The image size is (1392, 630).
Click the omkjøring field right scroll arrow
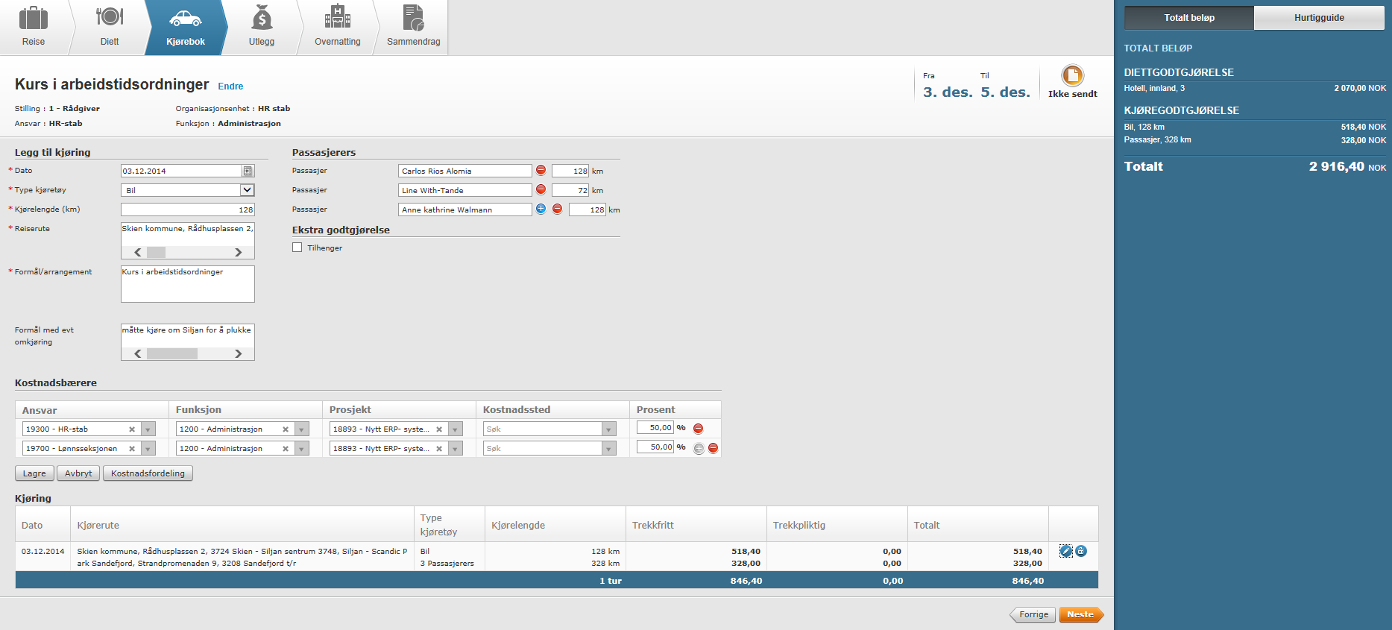pos(238,354)
